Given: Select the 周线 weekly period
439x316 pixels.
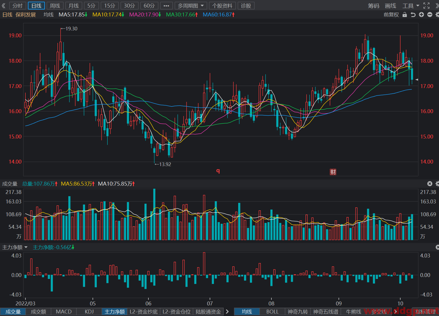Looking at the screenshot, I should (55, 6).
